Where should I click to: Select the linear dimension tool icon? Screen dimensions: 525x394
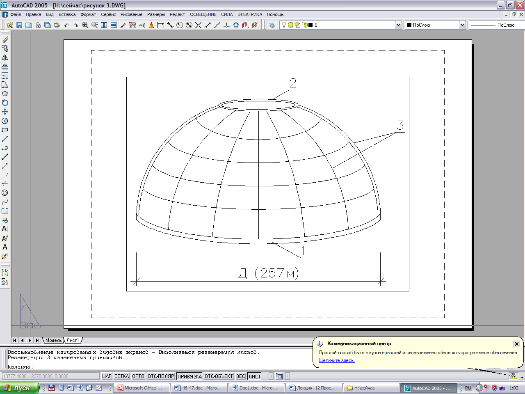pos(161,25)
